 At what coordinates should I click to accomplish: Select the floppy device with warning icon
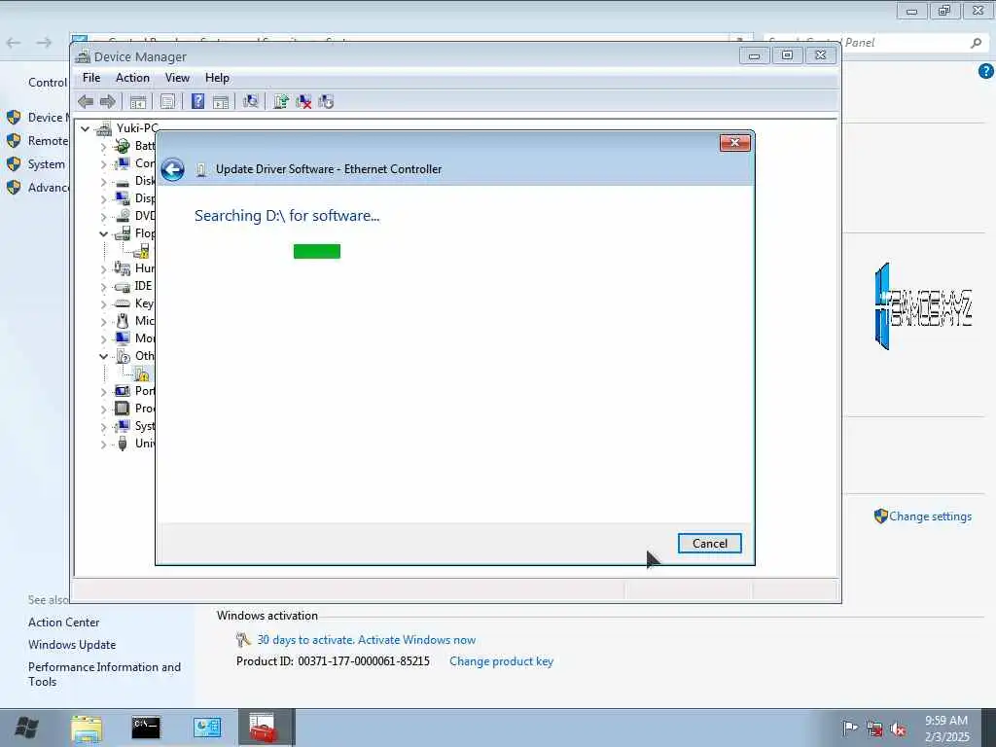[142, 251]
